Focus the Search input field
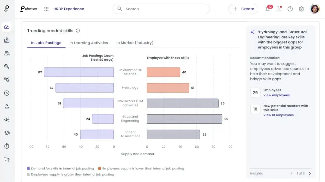Image resolution: width=325 pixels, height=182 pixels. pyautogui.click(x=161, y=9)
